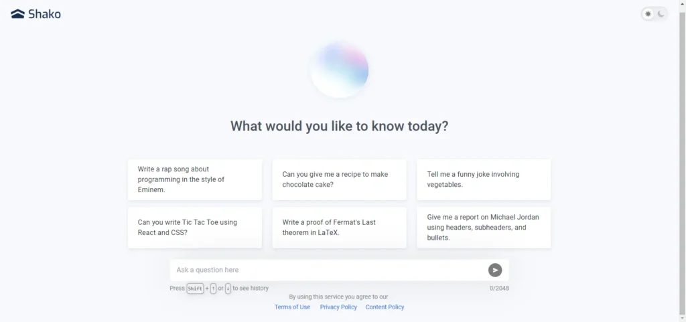This screenshot has height=322, width=686.
Task: Click the Shift key hint icon
Action: pos(195,289)
